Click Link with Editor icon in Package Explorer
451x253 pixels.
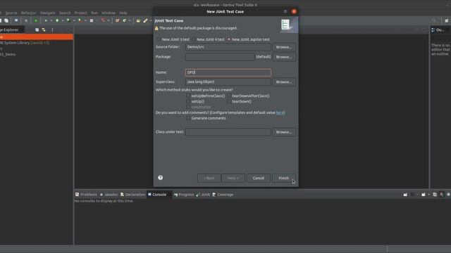pos(44,30)
